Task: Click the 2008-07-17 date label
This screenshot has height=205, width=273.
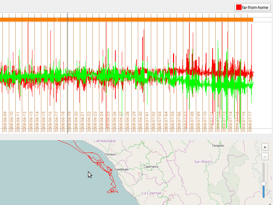Action: (x=250, y=122)
